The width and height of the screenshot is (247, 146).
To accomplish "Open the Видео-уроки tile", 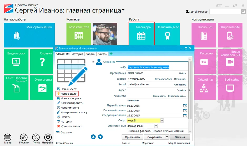I will [x=16, y=61].
